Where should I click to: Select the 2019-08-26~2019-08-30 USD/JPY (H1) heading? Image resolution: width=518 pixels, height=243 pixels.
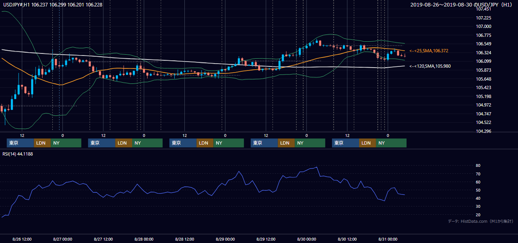(x=462, y=5)
